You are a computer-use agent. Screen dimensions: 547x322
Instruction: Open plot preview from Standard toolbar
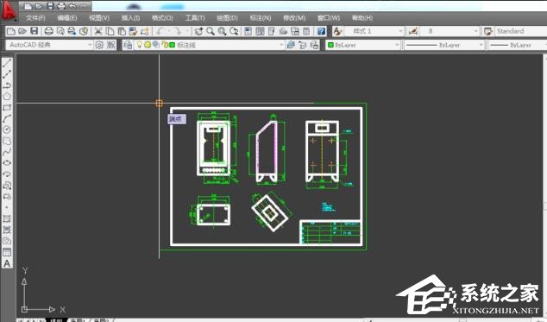[x=60, y=31]
